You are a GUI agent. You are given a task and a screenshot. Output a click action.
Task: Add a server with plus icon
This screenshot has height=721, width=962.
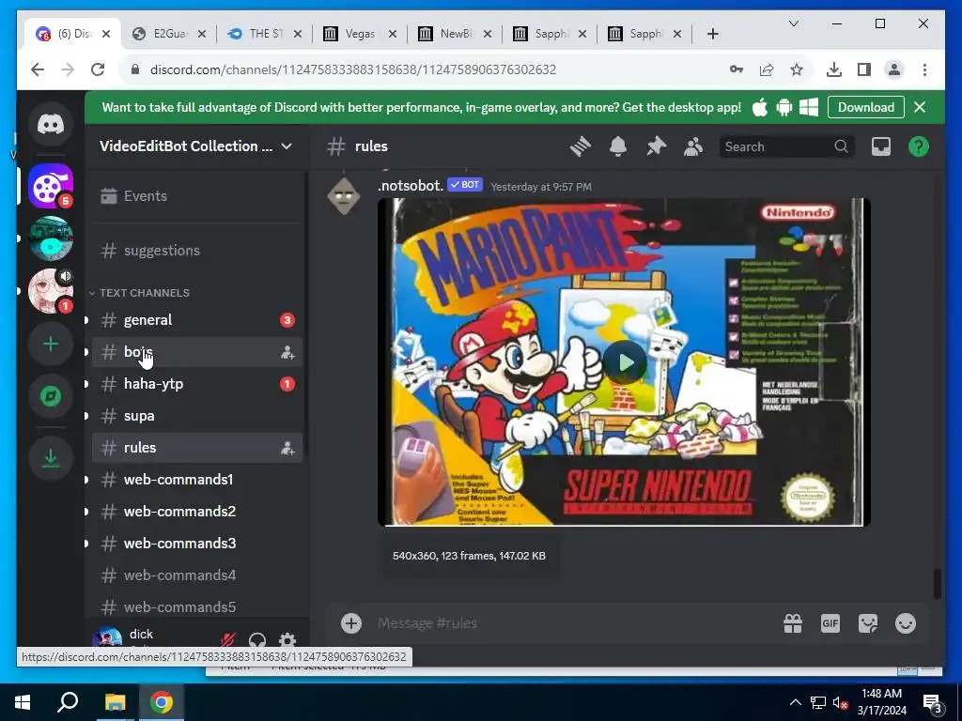coord(51,344)
